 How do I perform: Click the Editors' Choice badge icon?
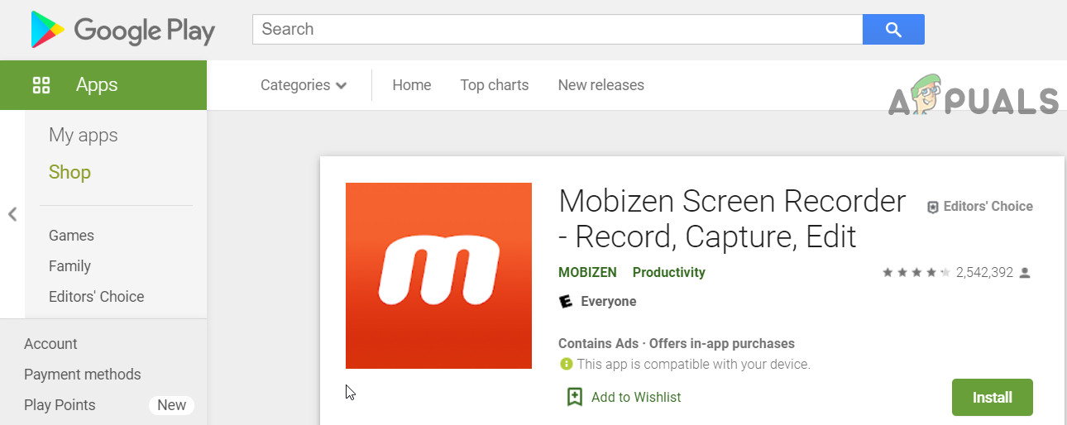point(932,207)
